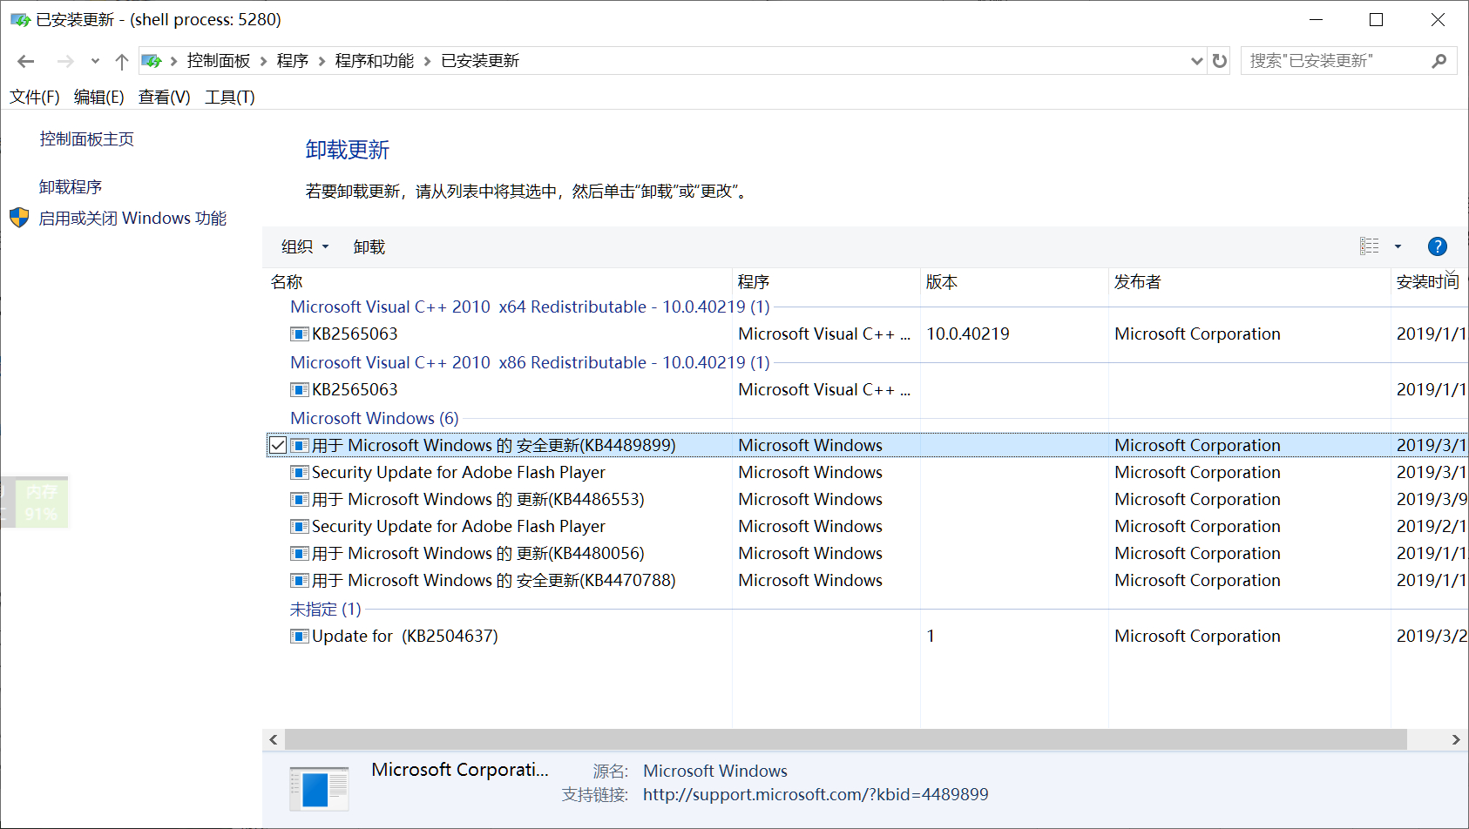Viewport: 1469px width, 829px height.
Task: Expand the 组织 dropdown menu
Action: (305, 247)
